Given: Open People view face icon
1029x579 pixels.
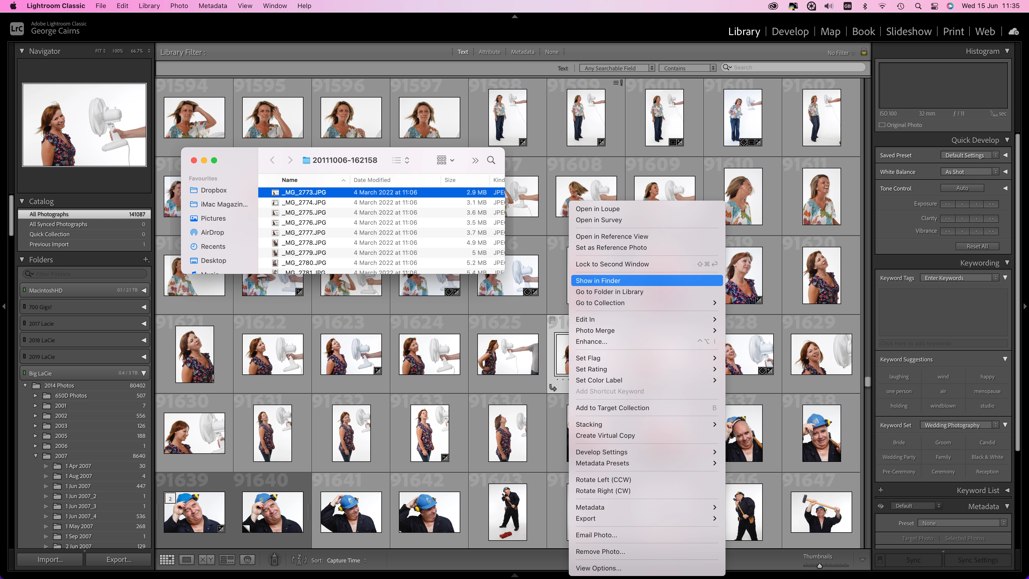Looking at the screenshot, I should click(247, 560).
